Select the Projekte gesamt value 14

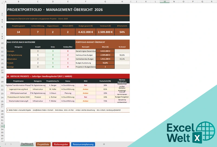pos(18,32)
